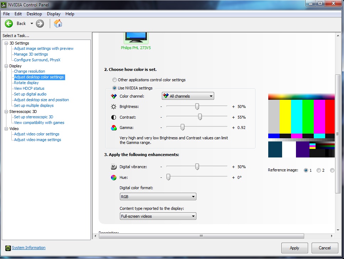This screenshot has width=344, height=259.
Task: Open the Display menu
Action: click(53, 14)
